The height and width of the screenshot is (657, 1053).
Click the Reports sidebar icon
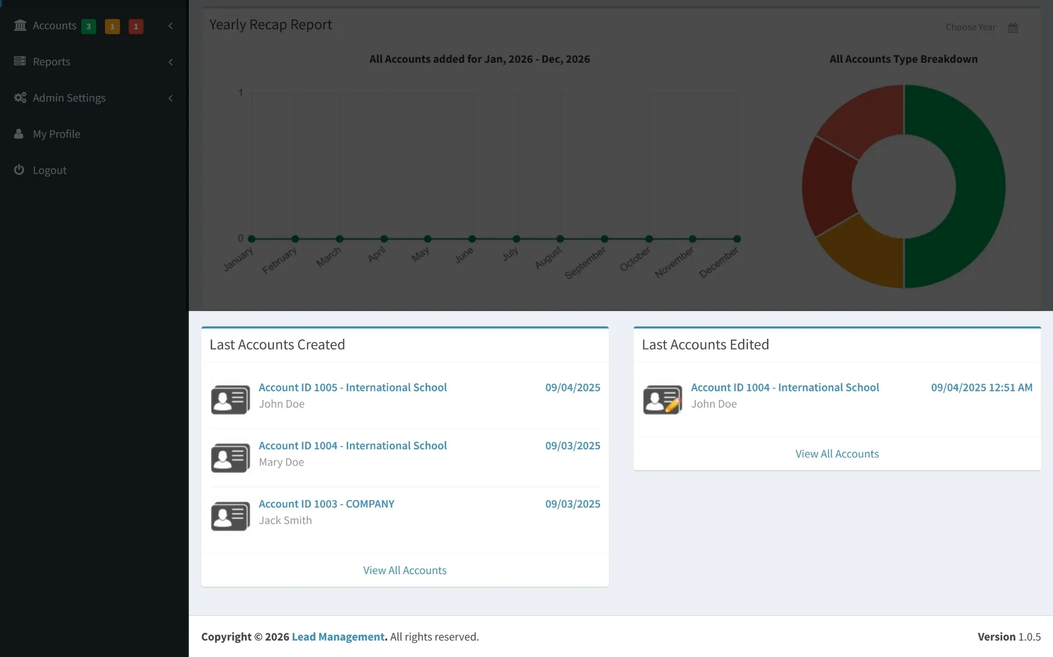coord(20,61)
